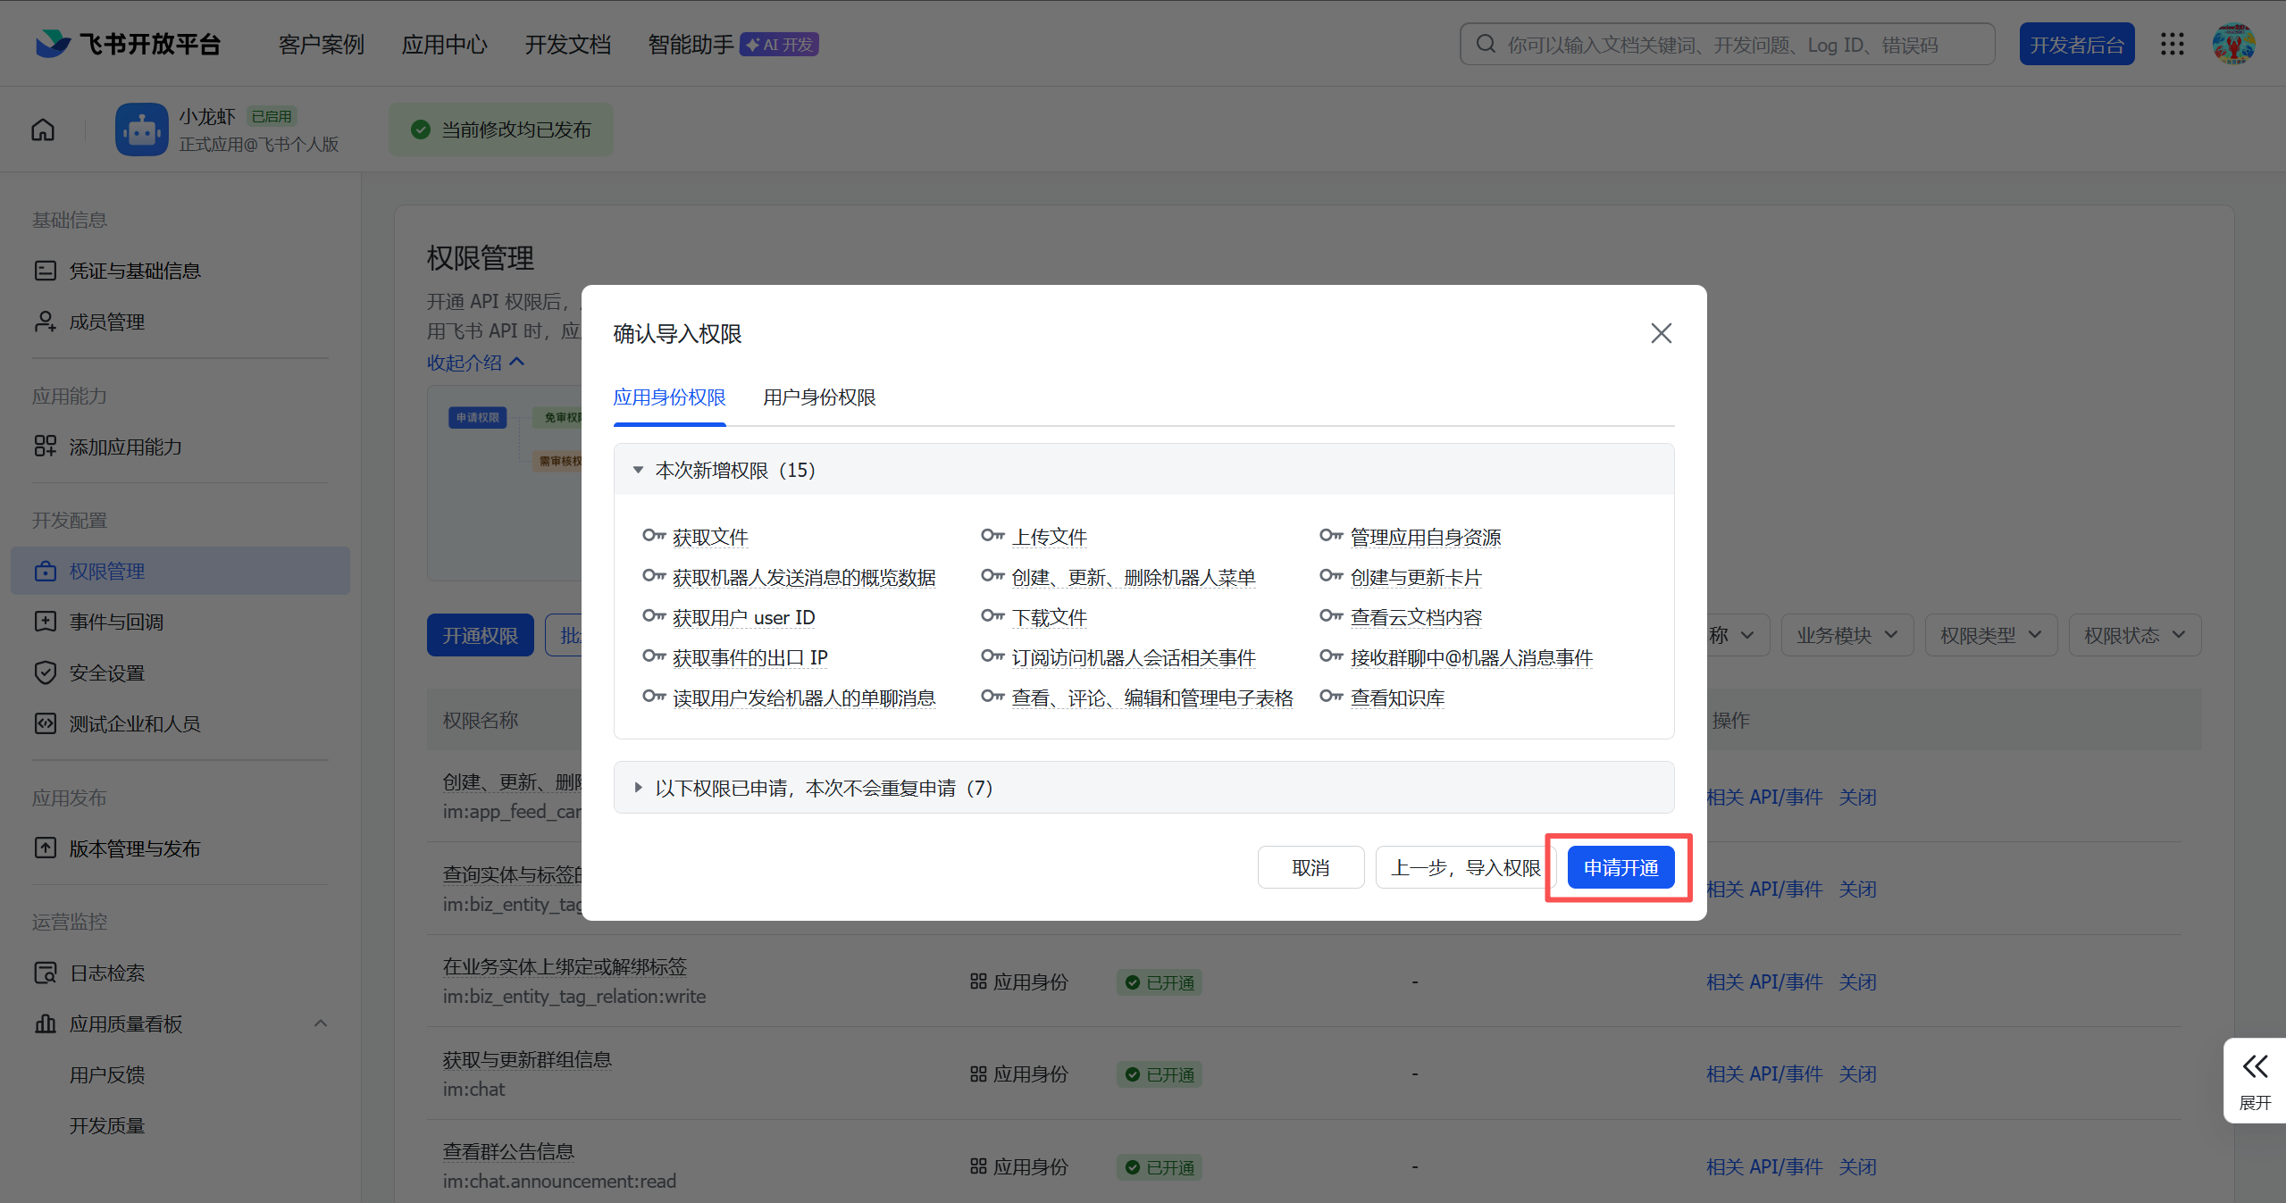The image size is (2286, 1203).
Task: Collapse the 本次新增权限 (15) section
Action: point(638,470)
